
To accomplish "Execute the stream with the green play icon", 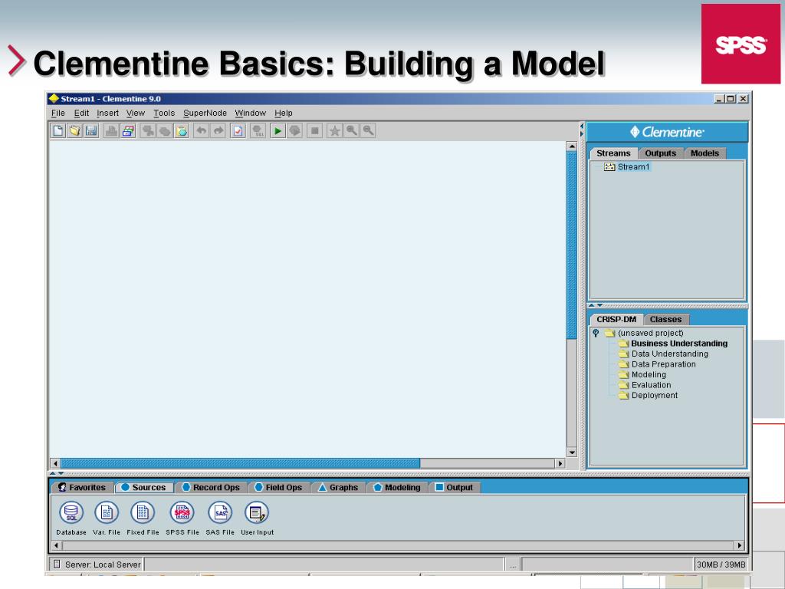I will tap(278, 130).
